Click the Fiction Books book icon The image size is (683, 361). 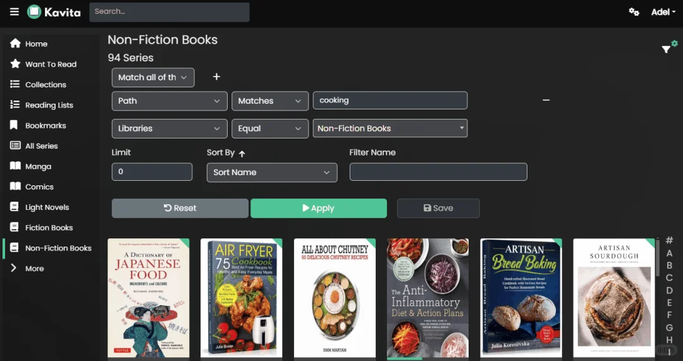click(x=15, y=228)
